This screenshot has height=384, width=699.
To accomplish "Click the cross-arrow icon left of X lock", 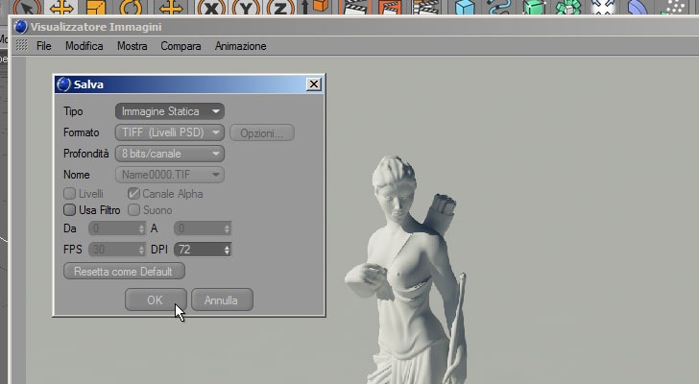I will coord(170,7).
